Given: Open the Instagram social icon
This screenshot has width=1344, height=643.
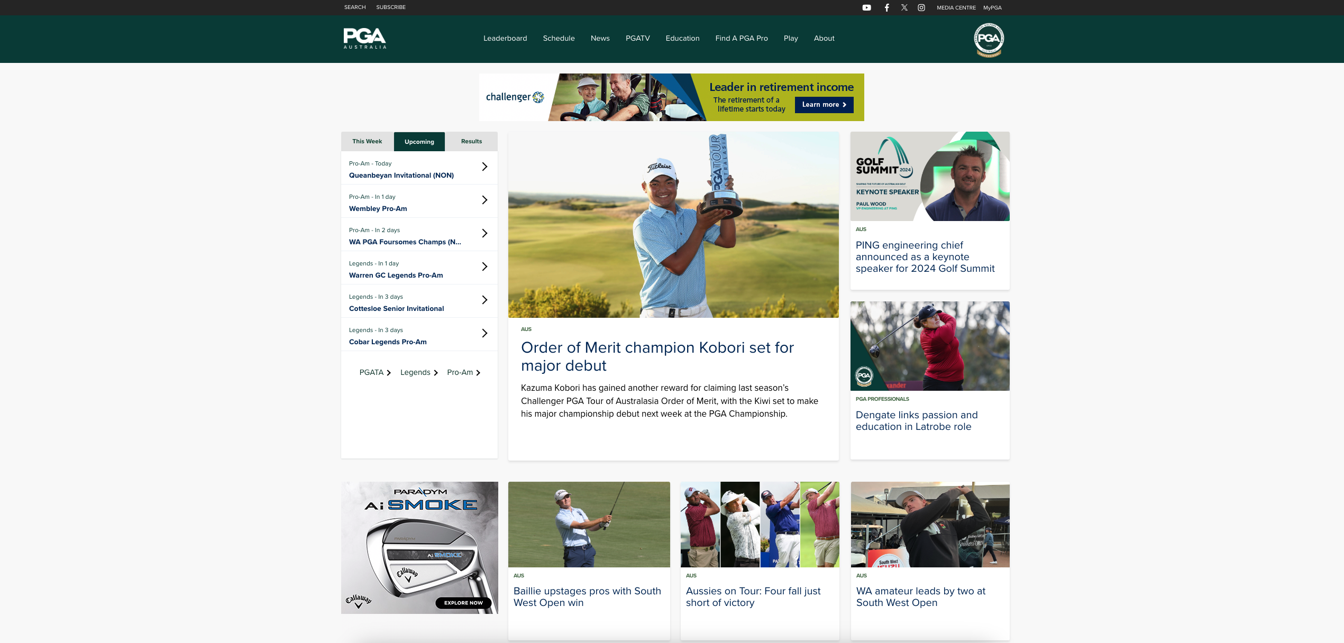Looking at the screenshot, I should (921, 7).
